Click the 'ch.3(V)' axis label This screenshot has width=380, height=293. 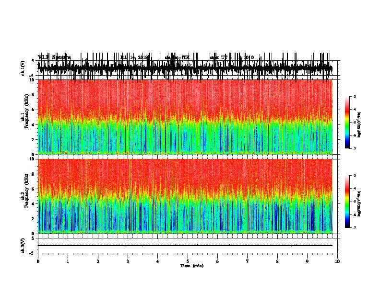click(x=23, y=246)
